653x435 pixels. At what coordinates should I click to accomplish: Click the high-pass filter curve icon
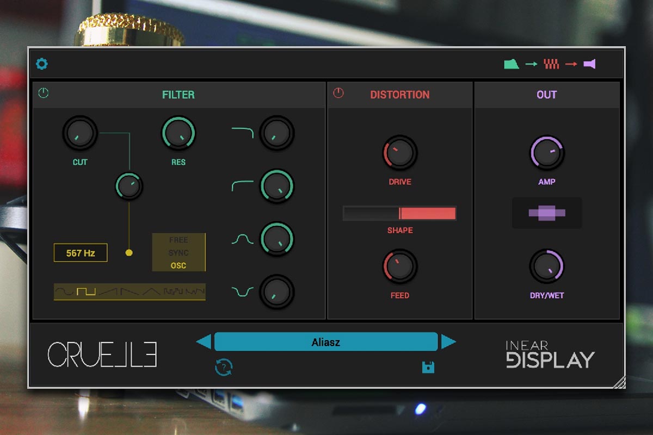click(x=243, y=186)
